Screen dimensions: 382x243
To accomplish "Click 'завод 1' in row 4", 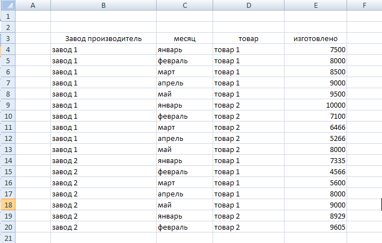I will (65, 50).
